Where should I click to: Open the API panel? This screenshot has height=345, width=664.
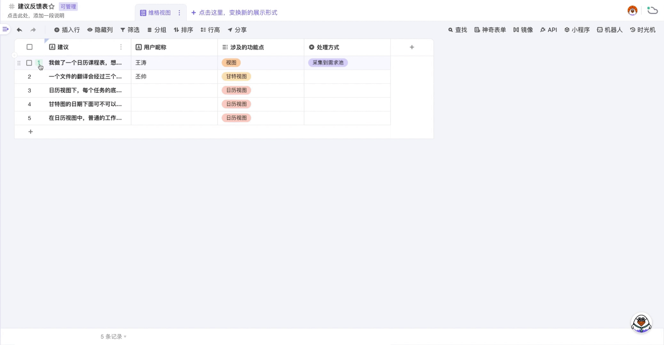(549, 30)
